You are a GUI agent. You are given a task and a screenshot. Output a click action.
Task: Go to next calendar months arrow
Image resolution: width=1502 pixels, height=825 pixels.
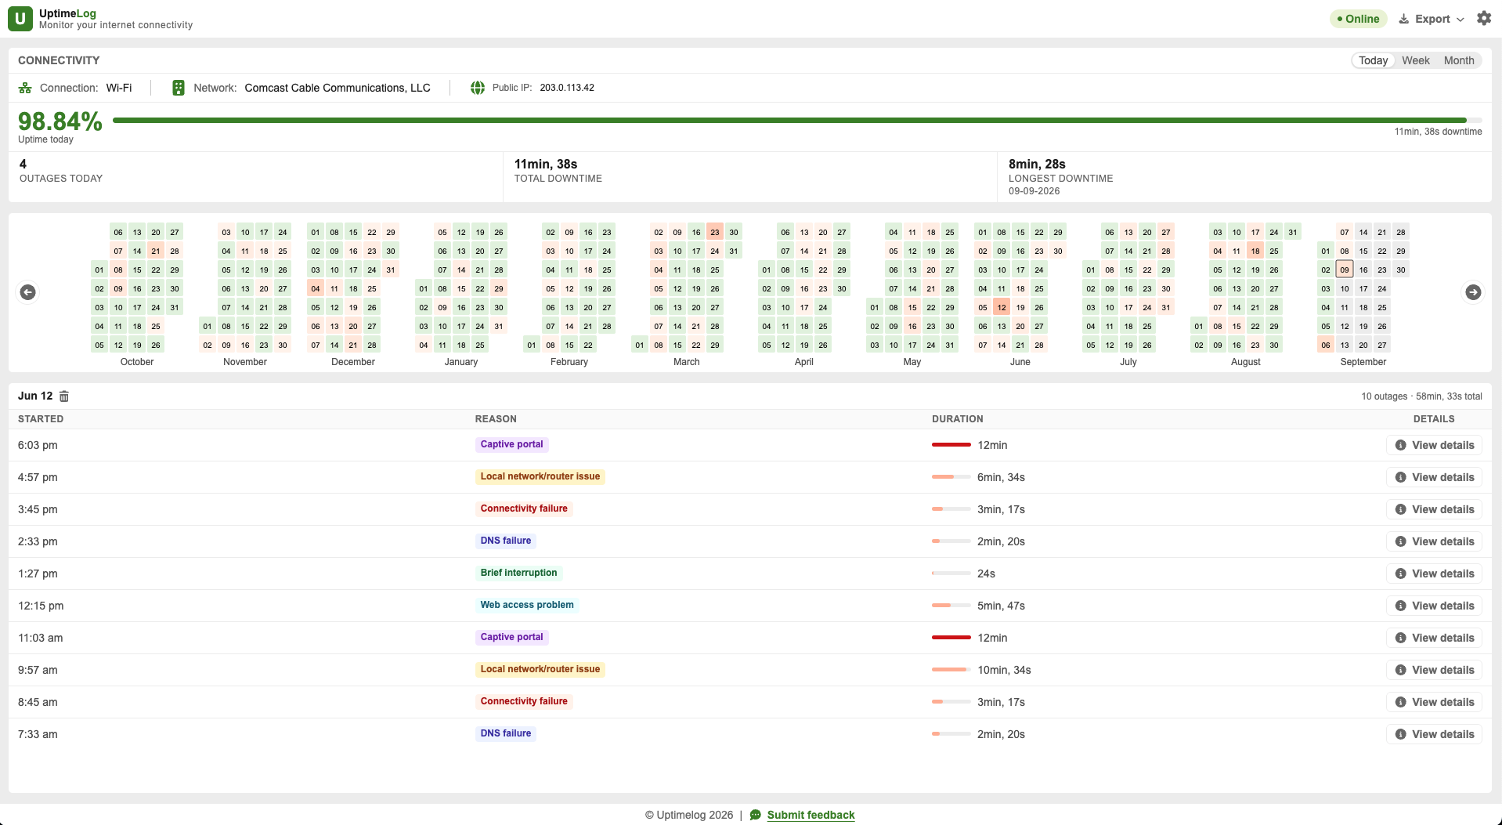1473,292
